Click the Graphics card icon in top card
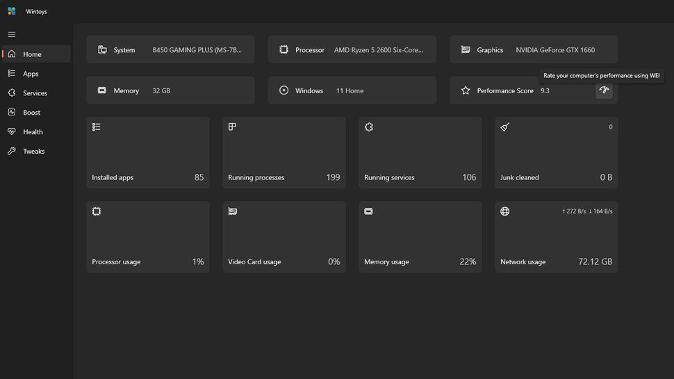The height and width of the screenshot is (379, 674). pyautogui.click(x=466, y=49)
